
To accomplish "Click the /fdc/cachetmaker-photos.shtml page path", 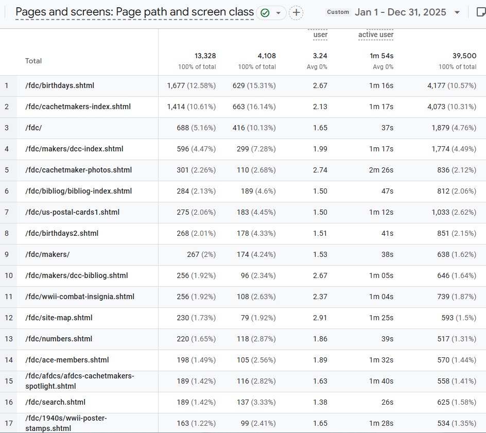I will 78,170.
